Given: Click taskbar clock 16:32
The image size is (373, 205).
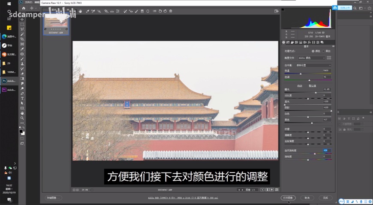Looking at the screenshot, I should pyautogui.click(x=9, y=185).
